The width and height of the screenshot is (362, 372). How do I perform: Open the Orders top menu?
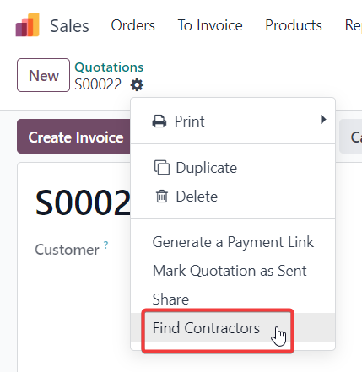point(132,25)
